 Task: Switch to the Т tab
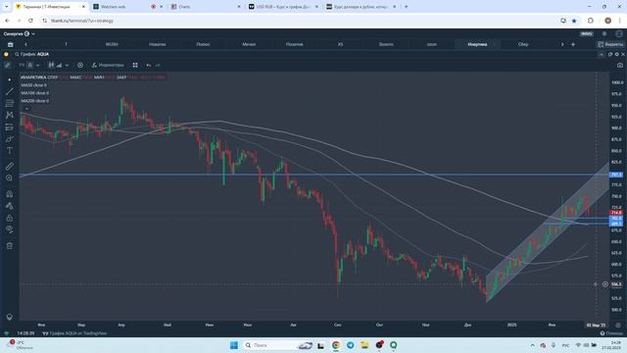[66, 44]
